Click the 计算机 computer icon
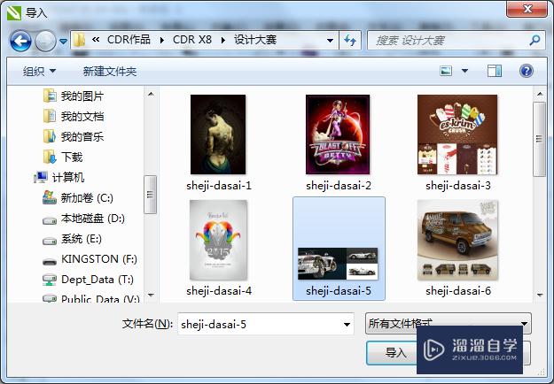The width and height of the screenshot is (554, 384). [x=41, y=177]
